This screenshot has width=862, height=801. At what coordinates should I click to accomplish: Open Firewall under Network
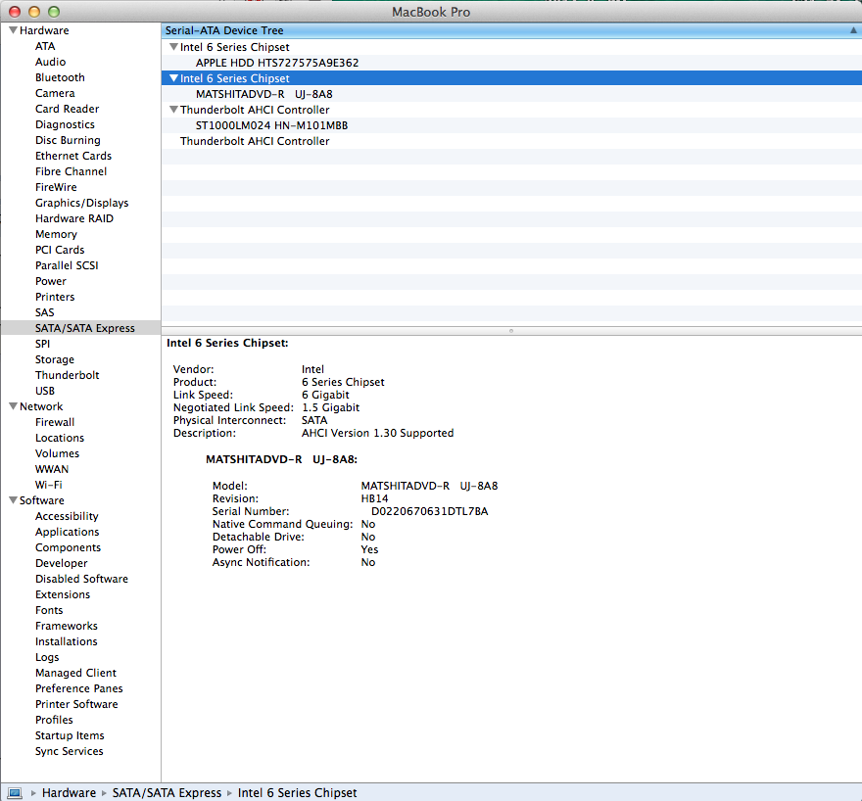point(55,422)
